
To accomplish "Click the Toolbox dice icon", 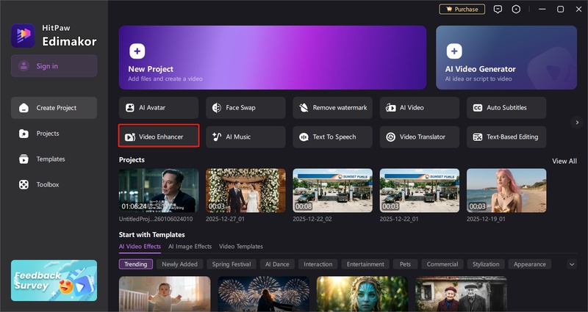I will 24,185.
